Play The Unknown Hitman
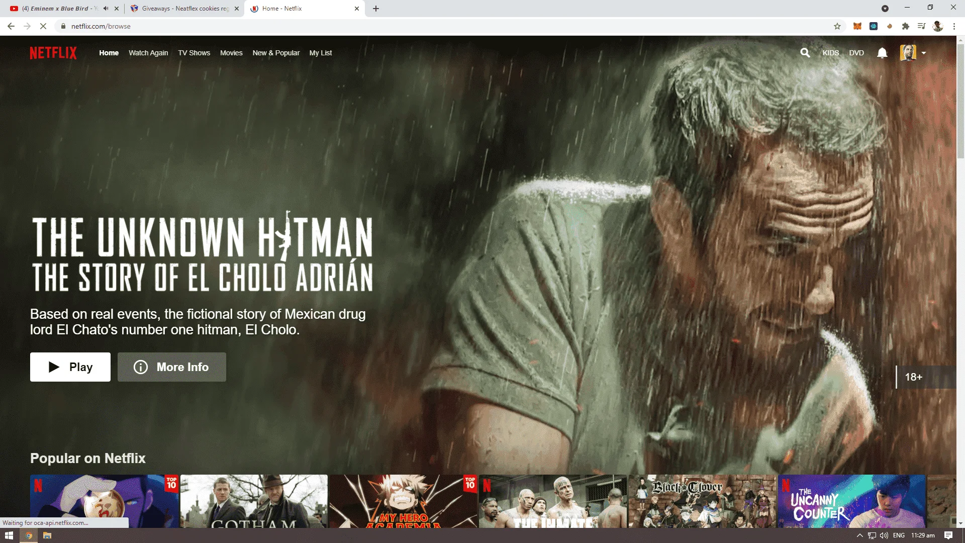 (x=70, y=367)
